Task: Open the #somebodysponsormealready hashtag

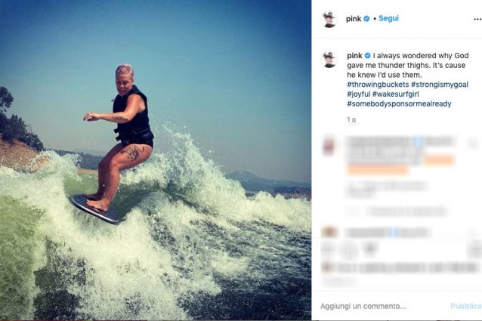Action: click(399, 103)
